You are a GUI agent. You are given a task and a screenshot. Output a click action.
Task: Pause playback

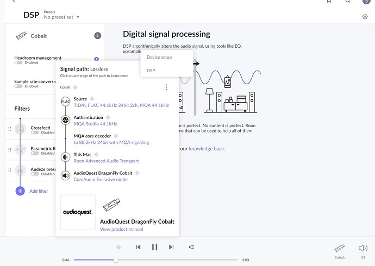[155, 247]
